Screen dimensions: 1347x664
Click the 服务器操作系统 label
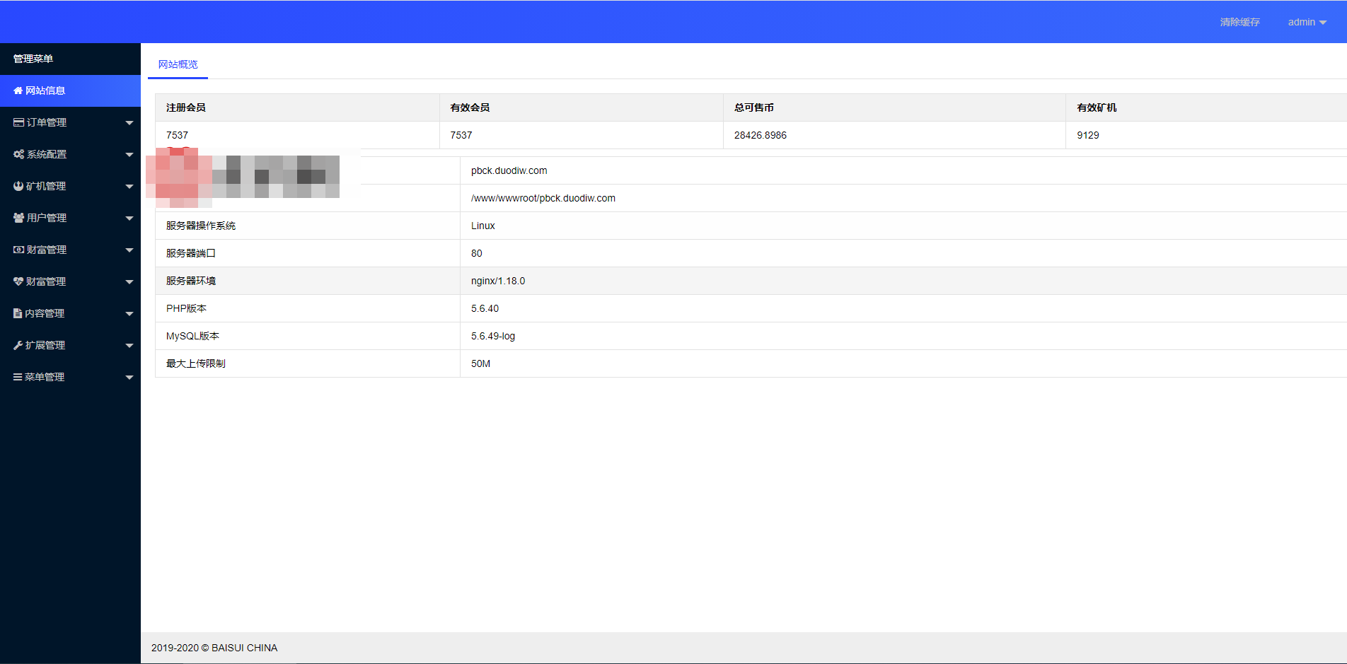pyautogui.click(x=201, y=226)
